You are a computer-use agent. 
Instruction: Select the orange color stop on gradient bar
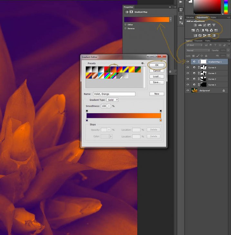point(160,120)
